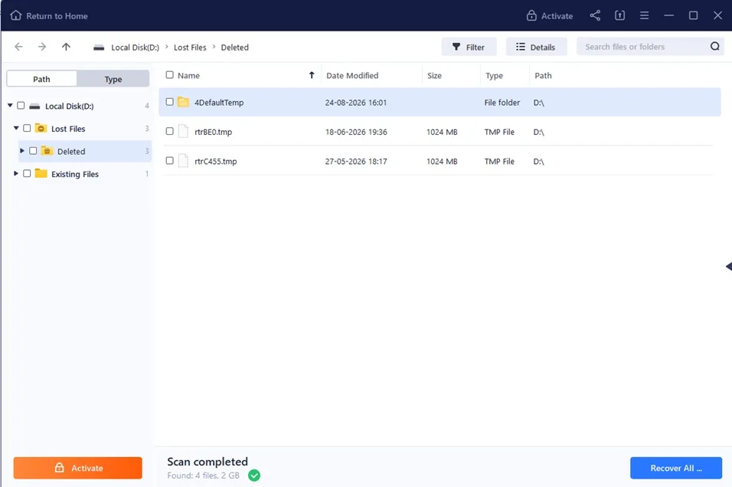Select the Existing Files label in tree

tap(75, 174)
